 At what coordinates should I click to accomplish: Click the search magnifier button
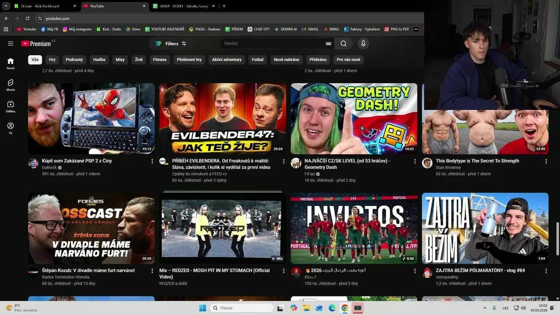[x=343, y=43]
